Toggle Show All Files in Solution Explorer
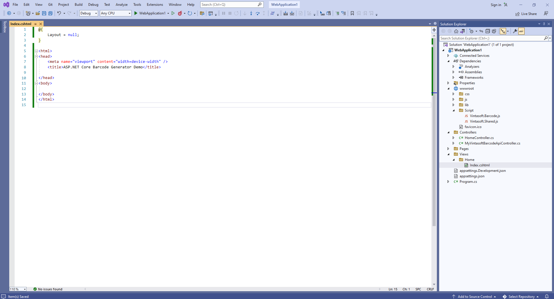The image size is (554, 299). tap(494, 31)
